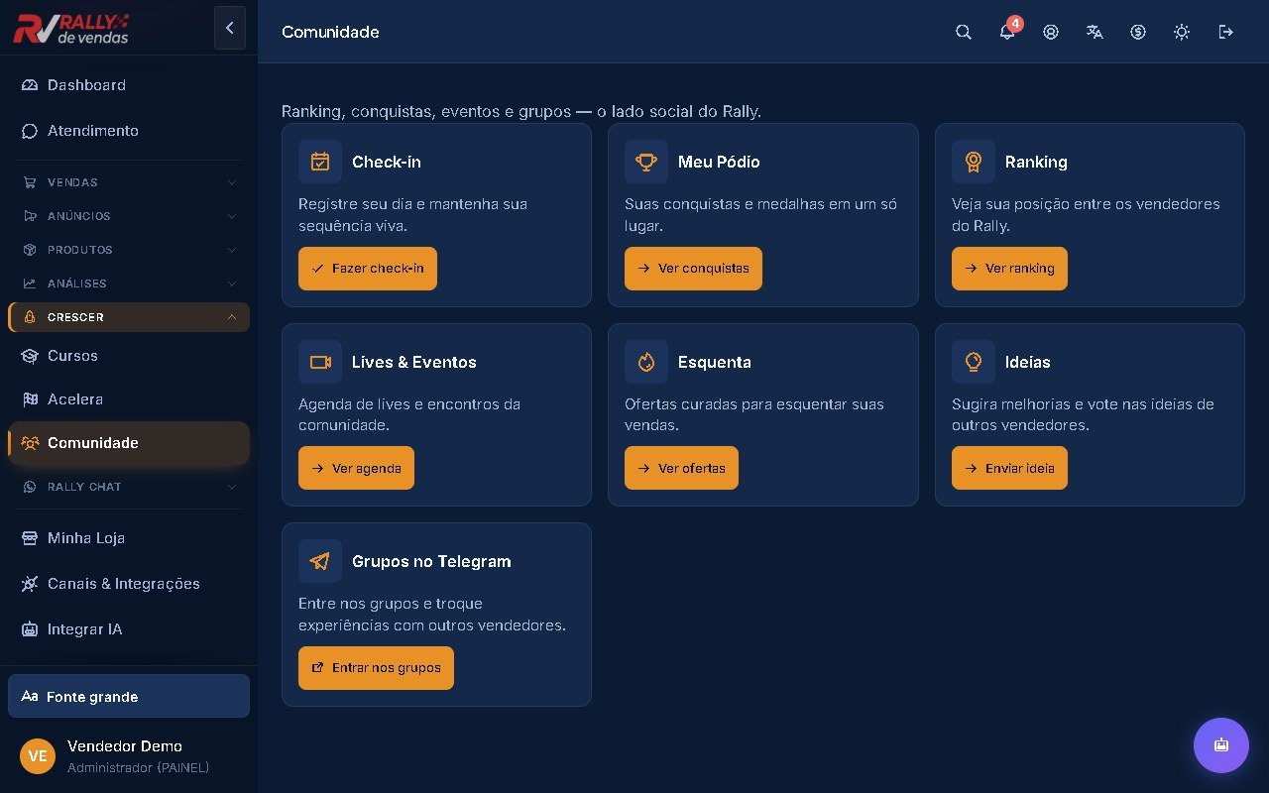Open the dollar currency icon
Viewport: 1269px width, 793px height.
pyautogui.click(x=1138, y=32)
